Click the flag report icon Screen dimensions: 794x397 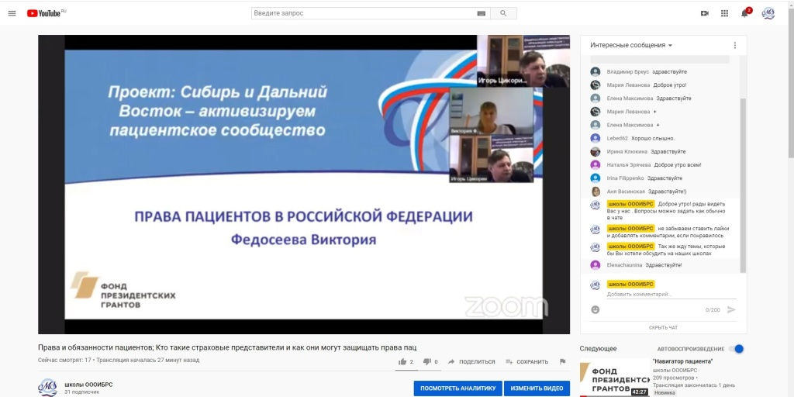coord(562,361)
